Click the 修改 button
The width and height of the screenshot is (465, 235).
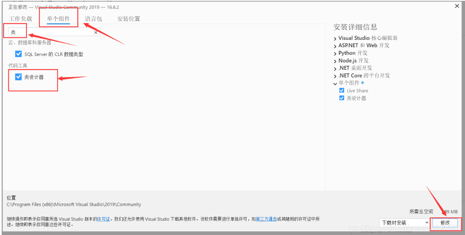click(x=445, y=222)
